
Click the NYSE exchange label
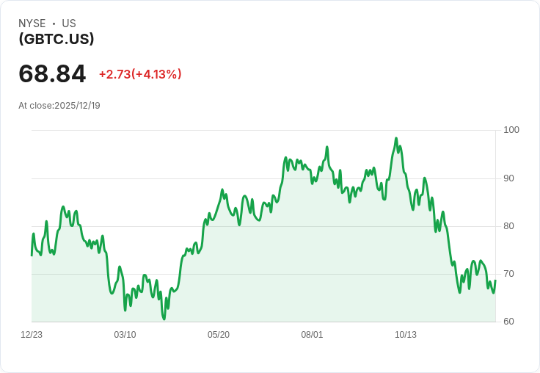click(32, 23)
